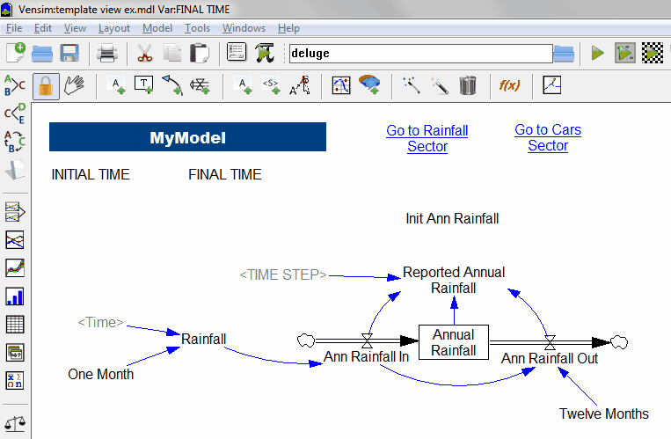Select the Move/Size hand tool
The image size is (671, 439).
coord(73,85)
